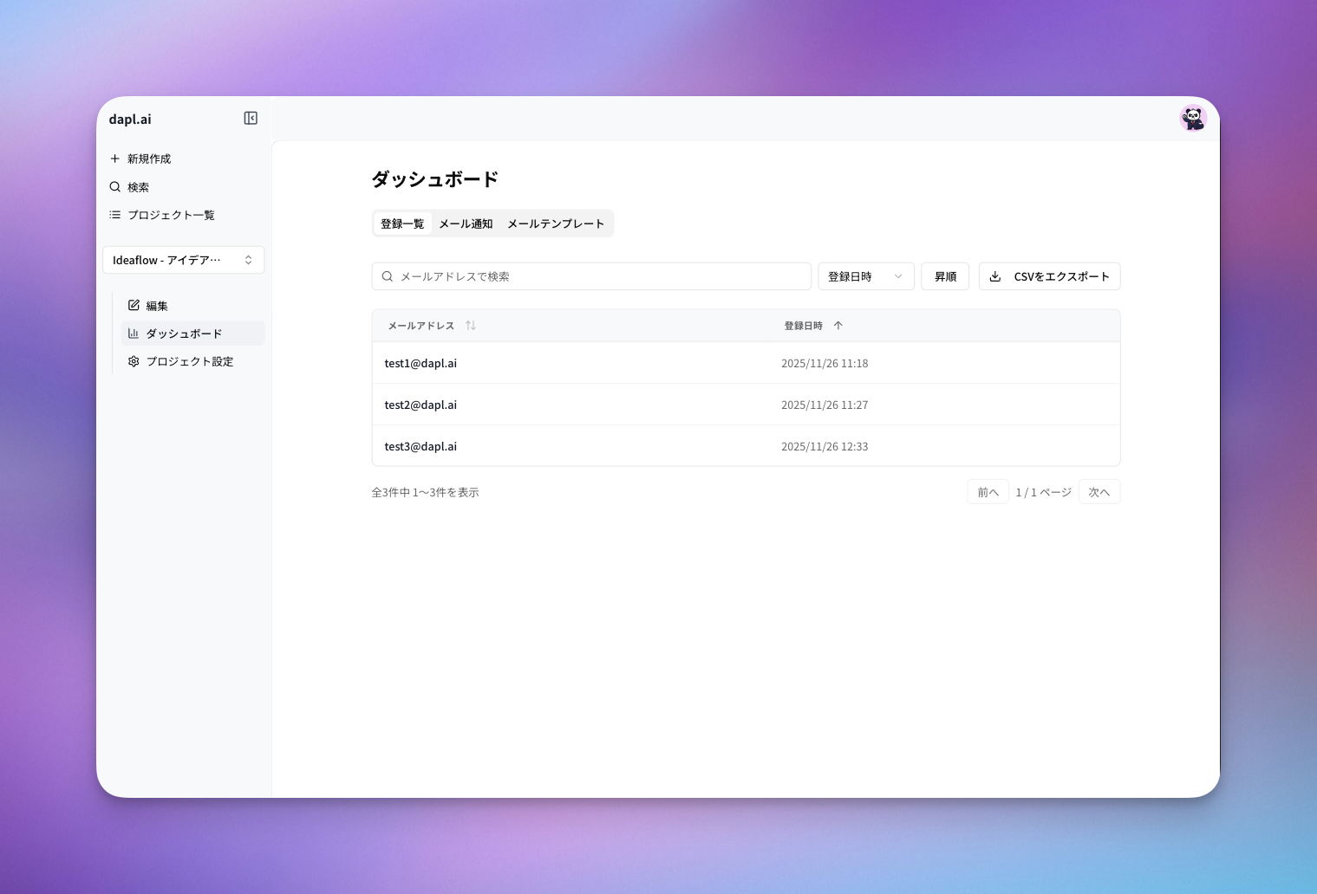Open 編集 via the pencil icon
Screen dimensions: 1317x894
click(x=134, y=305)
